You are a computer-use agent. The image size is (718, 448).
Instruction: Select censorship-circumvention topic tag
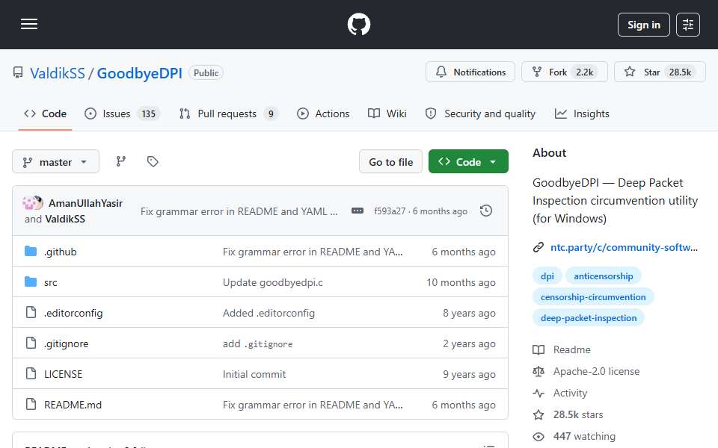click(593, 297)
